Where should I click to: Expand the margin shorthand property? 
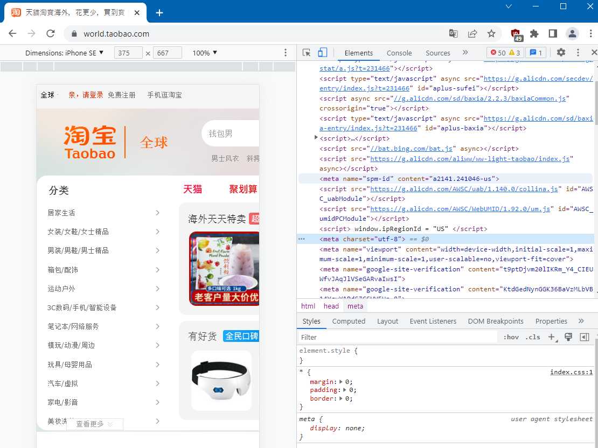click(x=341, y=382)
